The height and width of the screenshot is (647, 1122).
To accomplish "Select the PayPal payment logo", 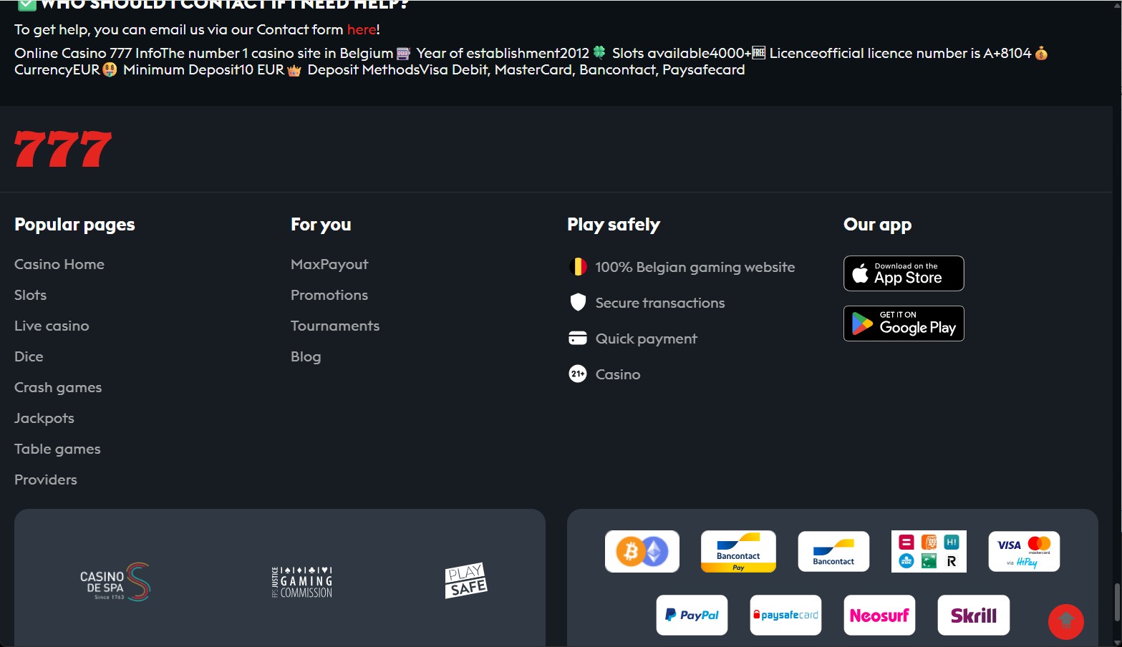I will (x=692, y=615).
